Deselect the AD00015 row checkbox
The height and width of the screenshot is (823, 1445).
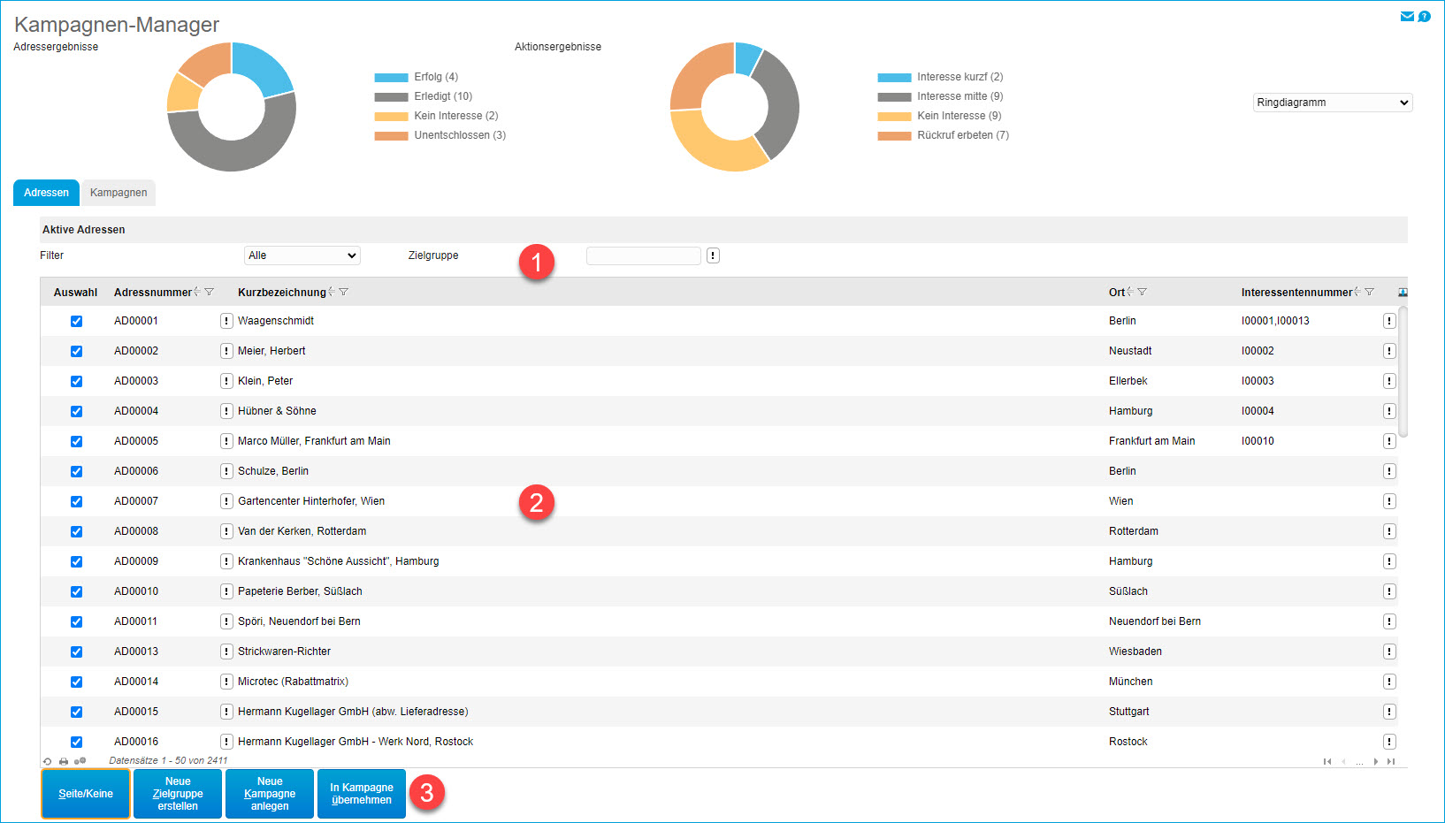click(x=76, y=712)
